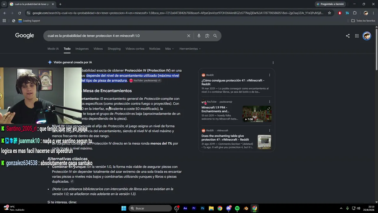This screenshot has height=213, width=378.
Task: Open the weather widget showing 14°C
Action: click(x=14, y=208)
